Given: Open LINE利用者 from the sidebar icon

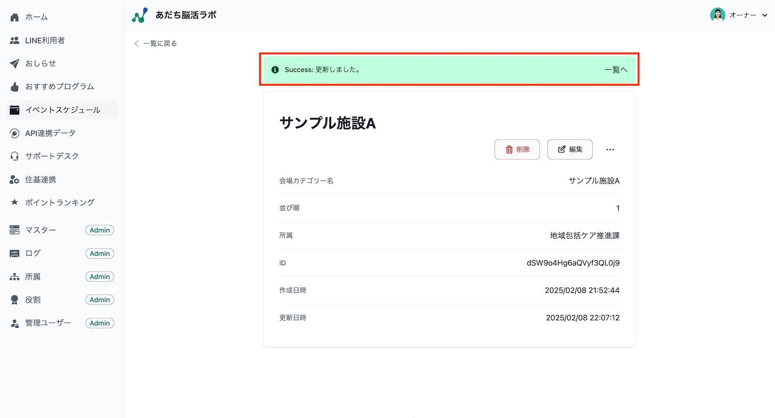Looking at the screenshot, I should pos(14,40).
